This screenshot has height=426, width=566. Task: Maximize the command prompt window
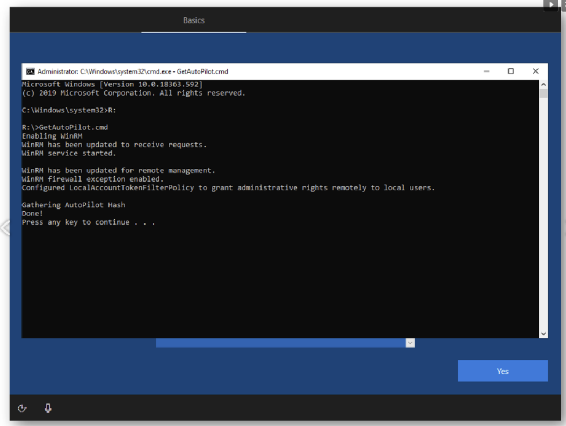point(511,71)
